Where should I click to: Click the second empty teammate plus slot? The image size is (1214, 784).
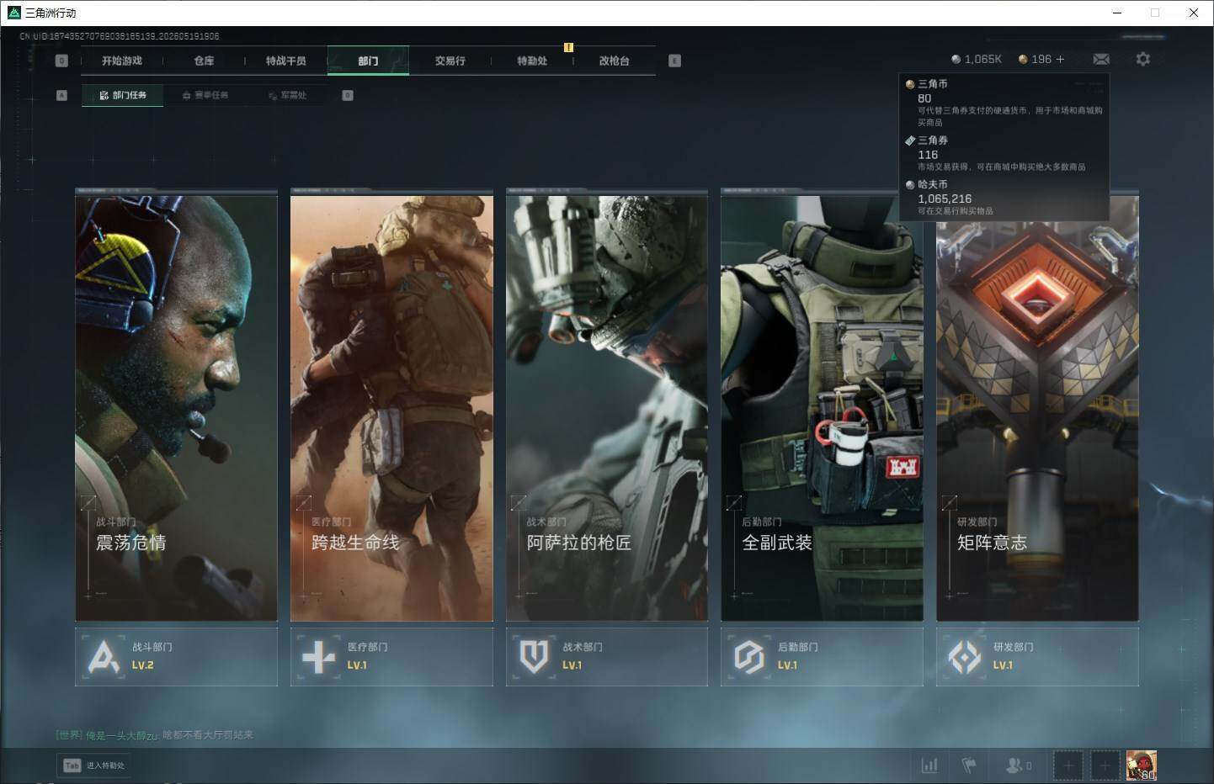(x=1105, y=765)
